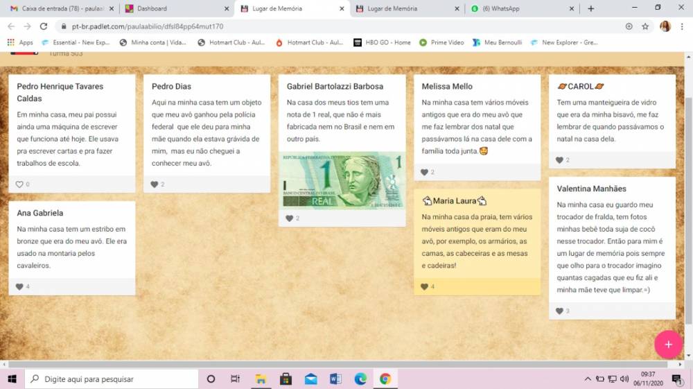Show hidden system tray icons
Screen dimensions: 693x389
(588, 379)
